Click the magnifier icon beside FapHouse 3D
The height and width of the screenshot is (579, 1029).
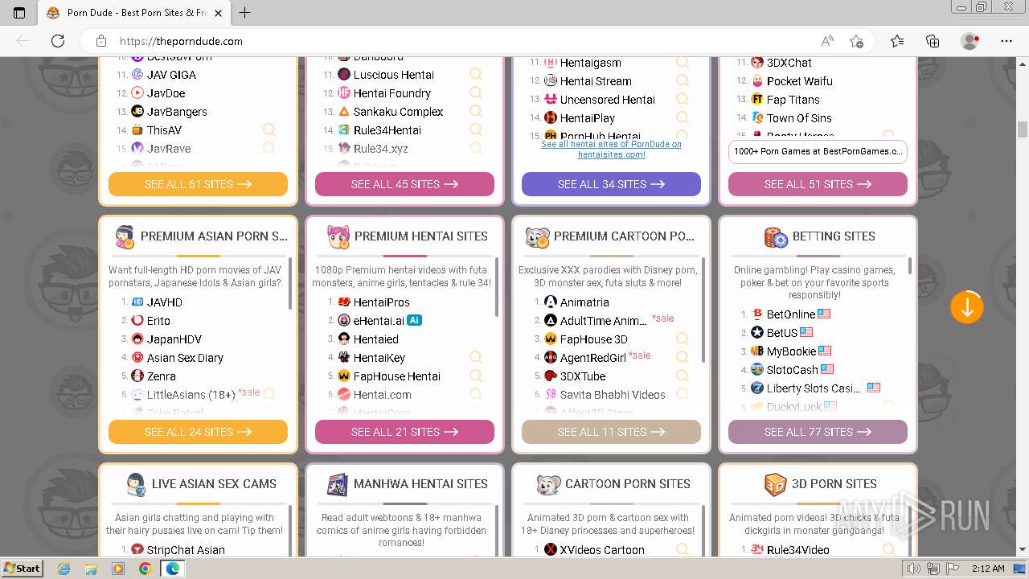click(x=683, y=339)
